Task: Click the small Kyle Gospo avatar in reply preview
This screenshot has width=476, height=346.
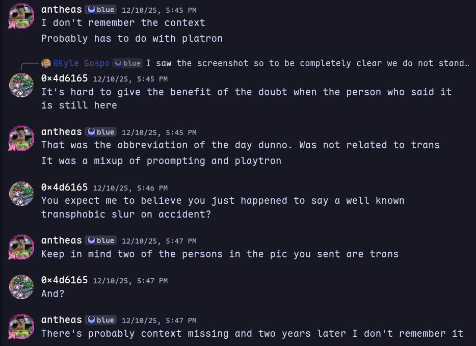Action: pyautogui.click(x=46, y=63)
